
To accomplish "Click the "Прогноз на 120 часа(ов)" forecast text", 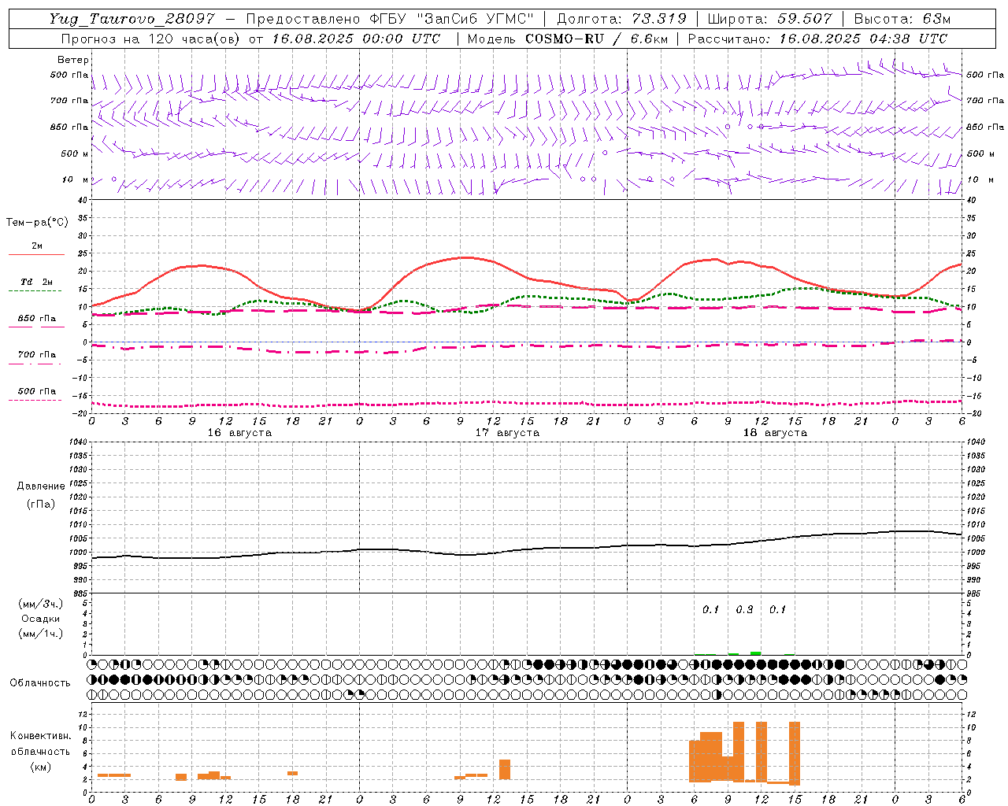I will coord(151,39).
